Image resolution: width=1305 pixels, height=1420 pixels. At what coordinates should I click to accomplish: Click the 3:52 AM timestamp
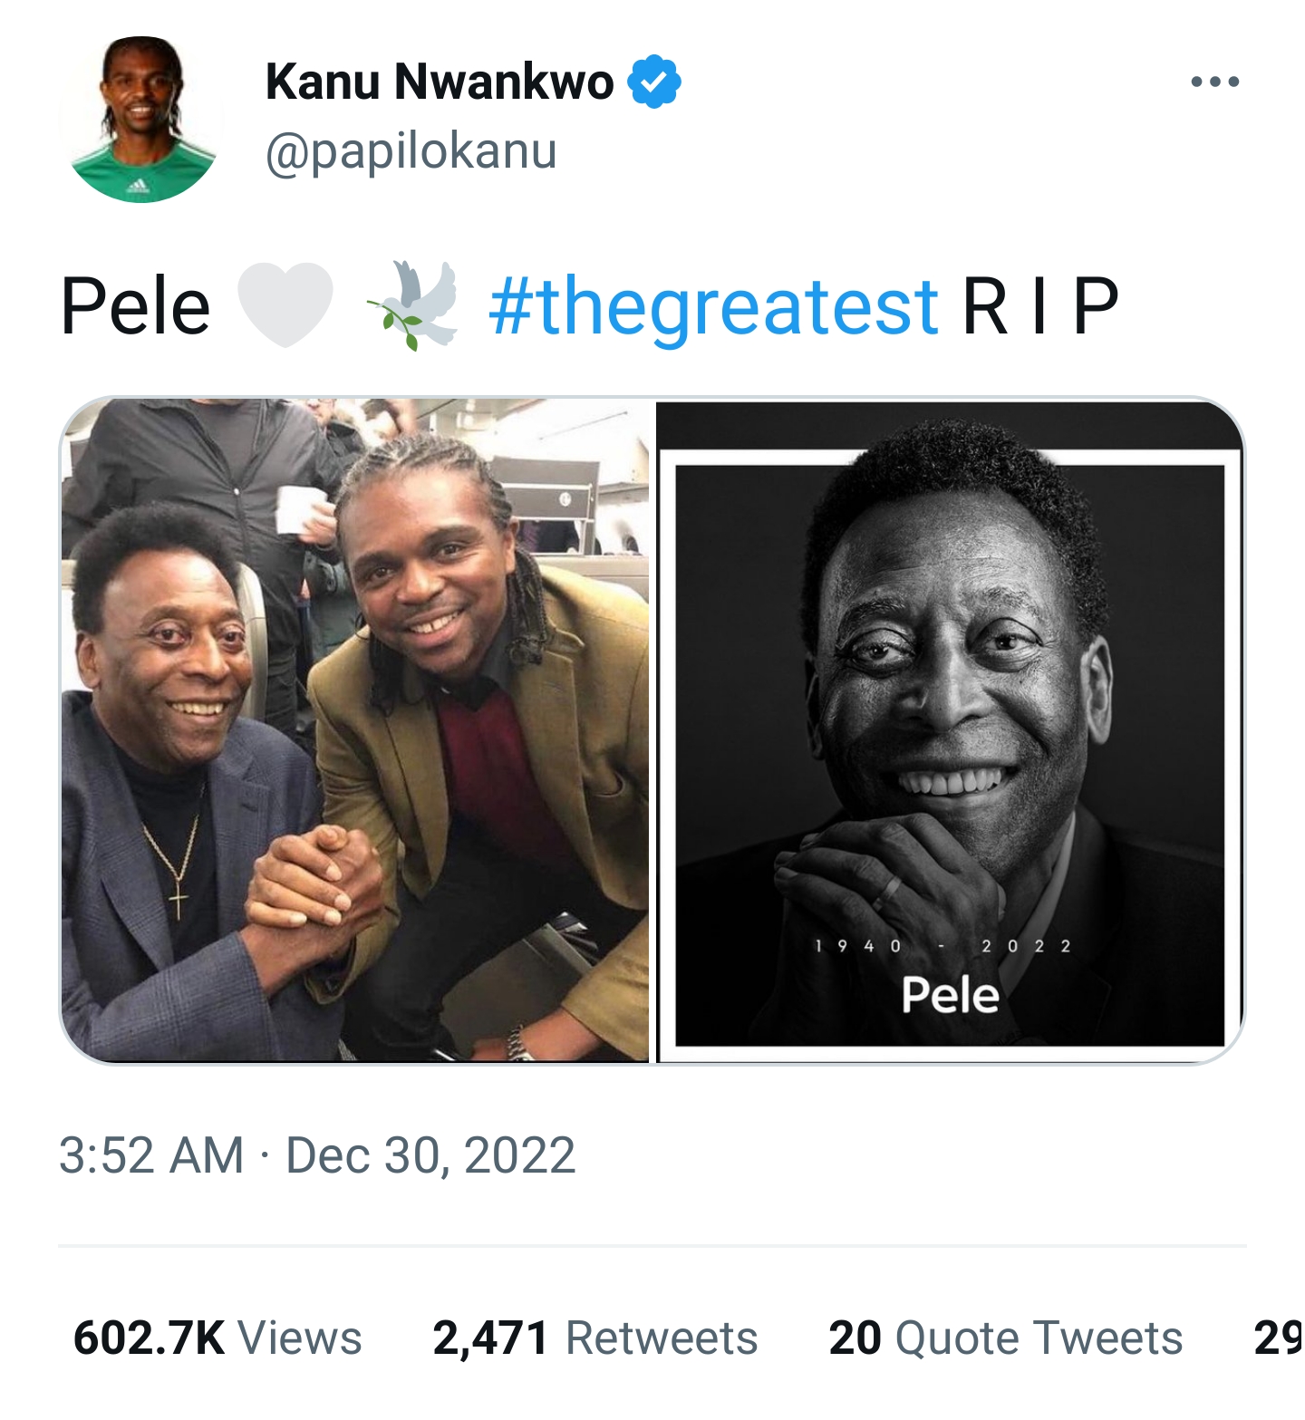point(151,1155)
